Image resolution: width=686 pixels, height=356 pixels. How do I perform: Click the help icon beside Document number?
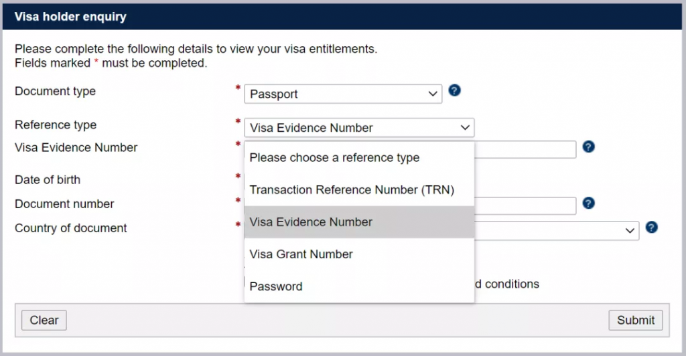(589, 203)
